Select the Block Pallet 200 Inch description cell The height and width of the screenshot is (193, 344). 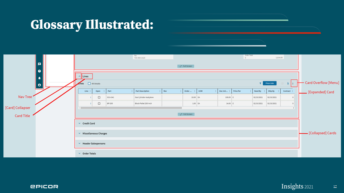tap(148, 103)
